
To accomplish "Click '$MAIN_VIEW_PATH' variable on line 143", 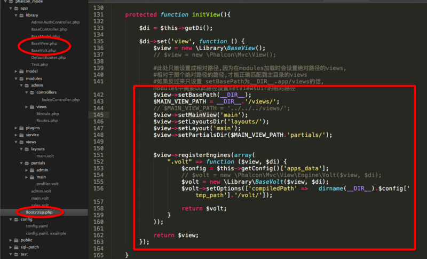I will [x=179, y=101].
